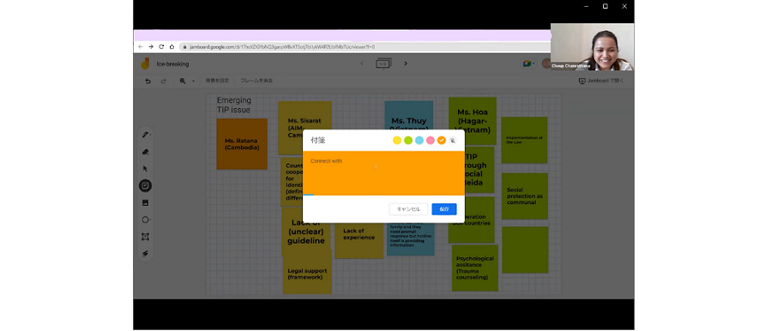This screenshot has width=759, height=331.
Task: Choose the blue sticky note color
Action: click(419, 141)
